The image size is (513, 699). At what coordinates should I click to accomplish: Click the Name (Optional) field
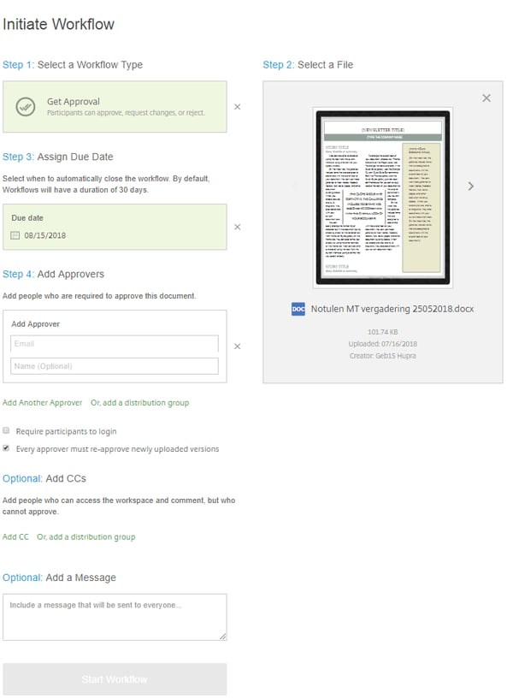point(115,366)
